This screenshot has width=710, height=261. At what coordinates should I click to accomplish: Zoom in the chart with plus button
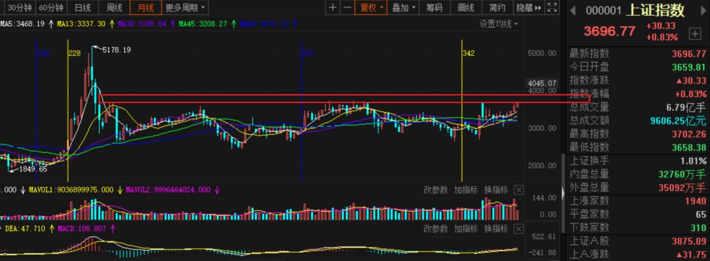point(333,7)
